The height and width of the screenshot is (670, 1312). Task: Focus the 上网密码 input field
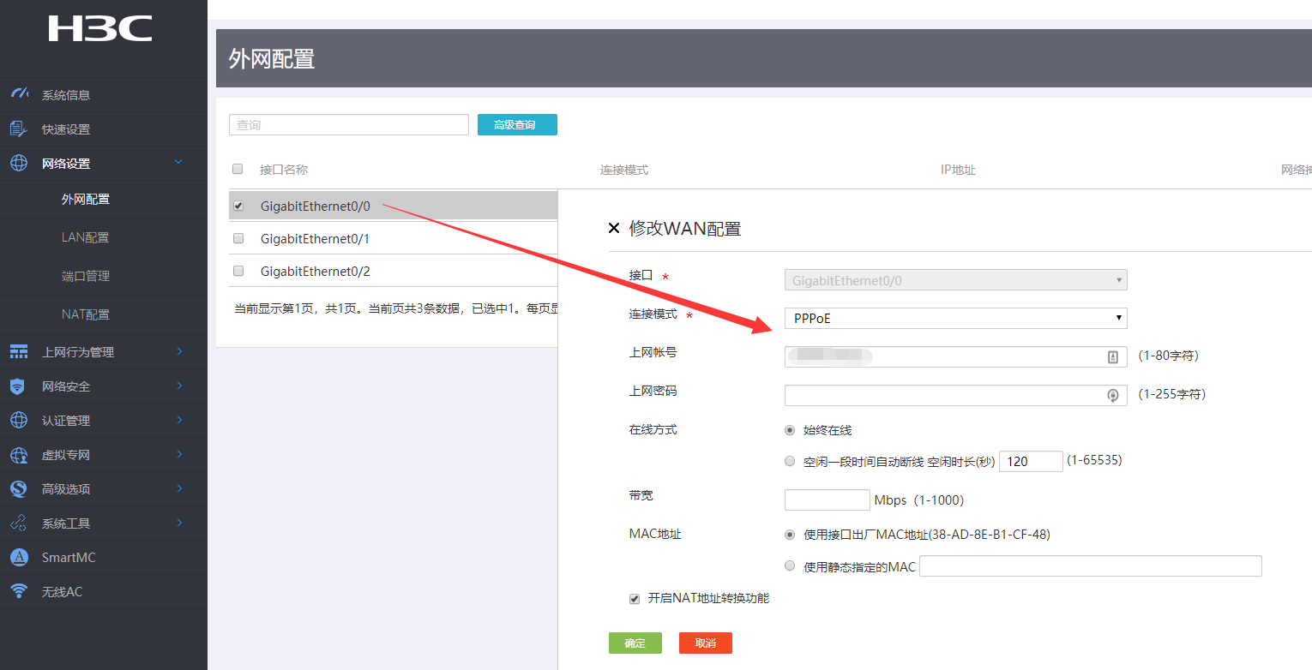point(955,396)
